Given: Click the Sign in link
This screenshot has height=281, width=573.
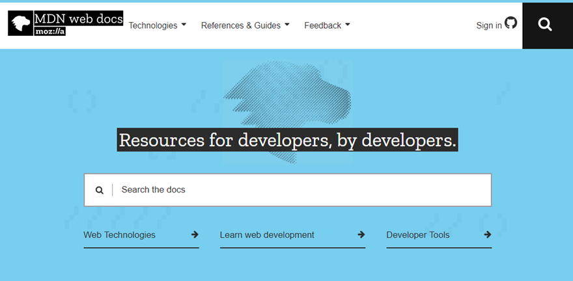Looking at the screenshot, I should 489,25.
